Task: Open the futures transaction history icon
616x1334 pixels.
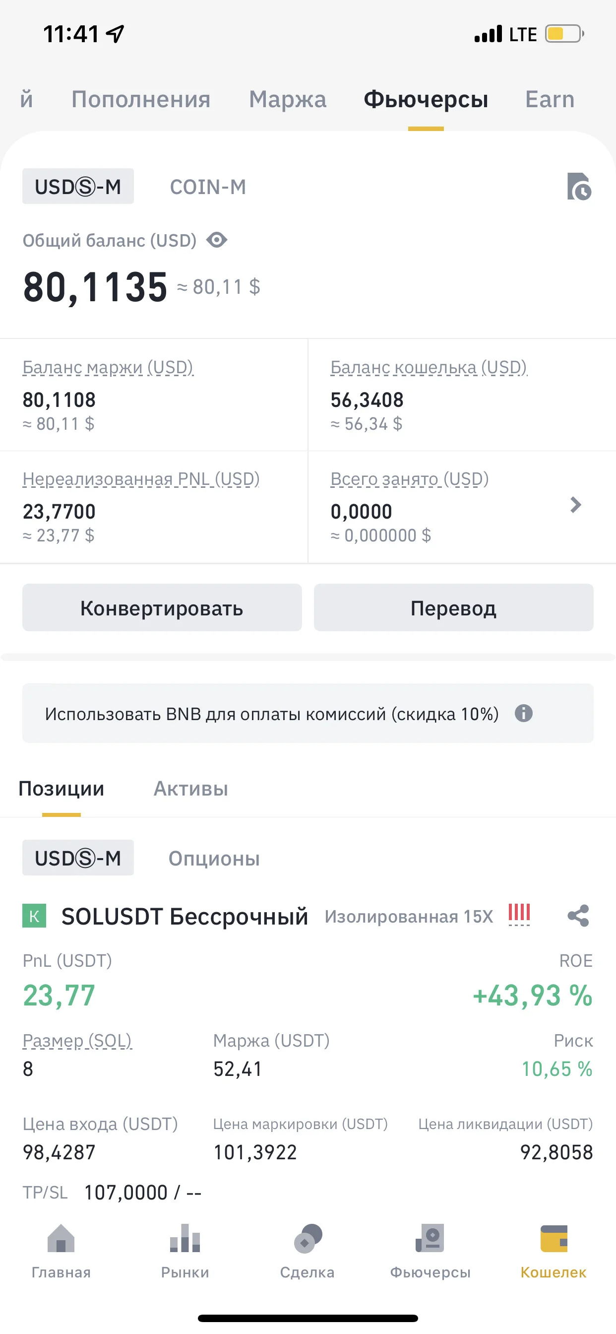Action: [x=579, y=187]
